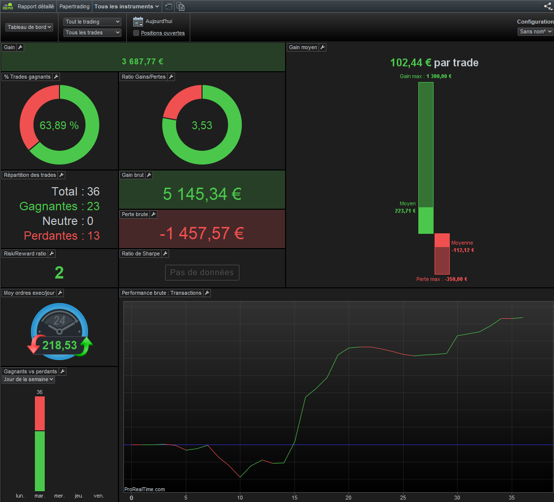Click the Configuration heading text
The width and height of the screenshot is (554, 502).
[535, 22]
